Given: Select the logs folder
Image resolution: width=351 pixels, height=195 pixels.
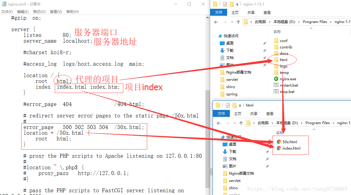Looking at the screenshot, I should [281, 66].
